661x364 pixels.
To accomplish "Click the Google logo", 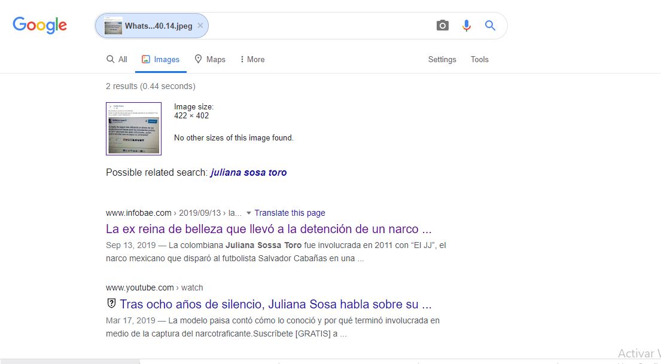I will [x=39, y=25].
